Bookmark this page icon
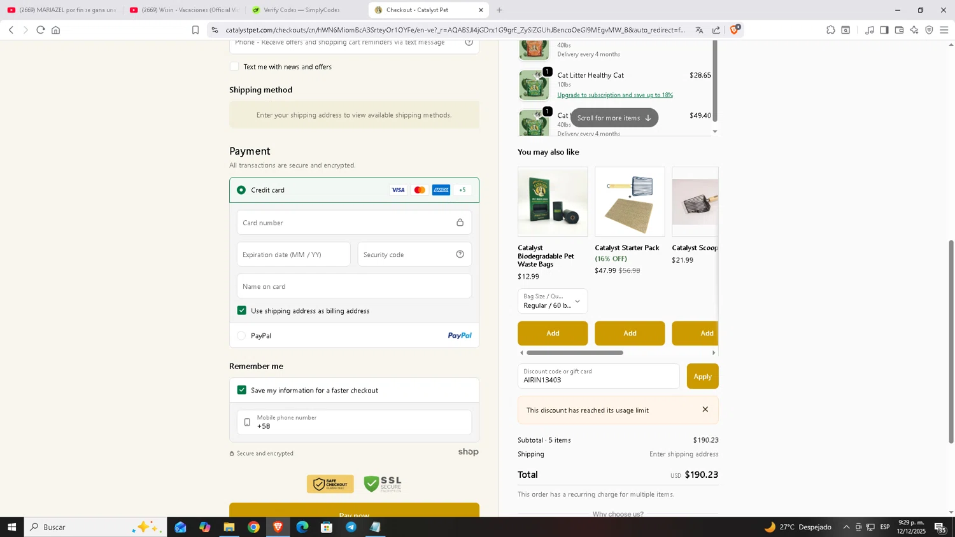The image size is (955, 537). pos(195,30)
